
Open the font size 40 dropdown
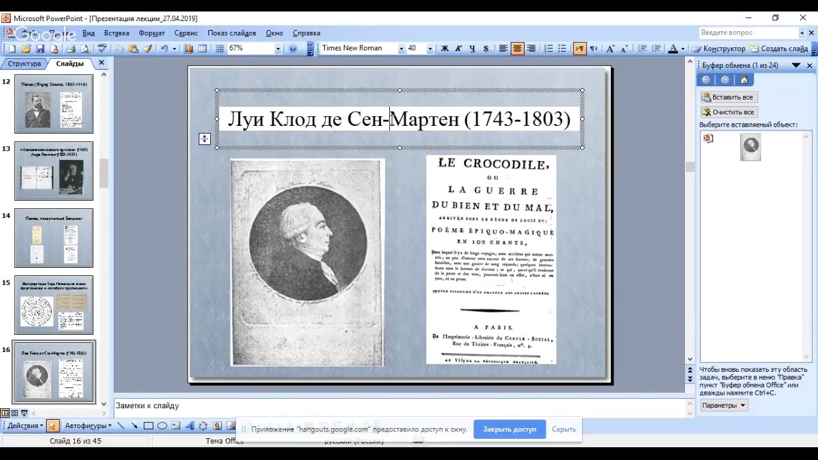coord(429,49)
